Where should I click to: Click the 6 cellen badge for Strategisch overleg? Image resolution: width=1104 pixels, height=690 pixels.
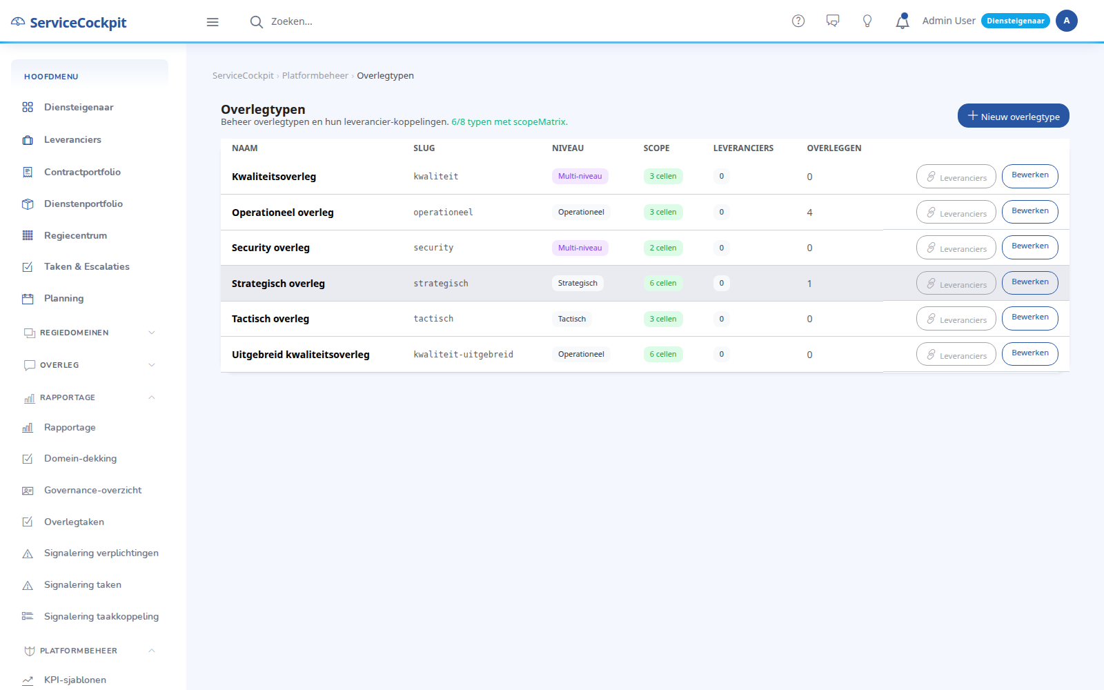pos(662,283)
